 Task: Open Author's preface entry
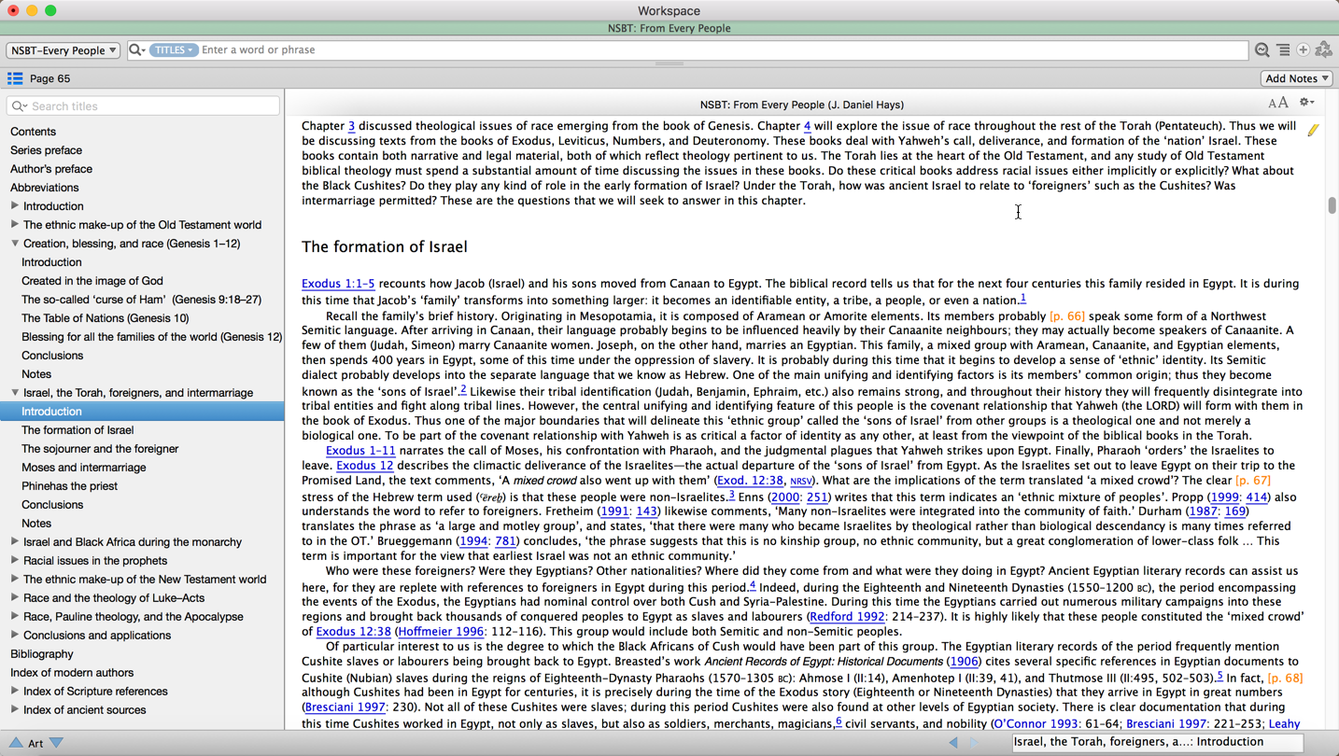point(51,169)
